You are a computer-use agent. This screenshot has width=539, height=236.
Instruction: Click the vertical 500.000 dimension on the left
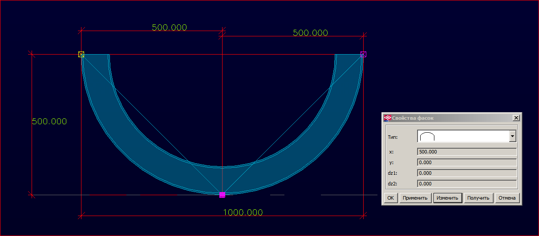pos(49,122)
